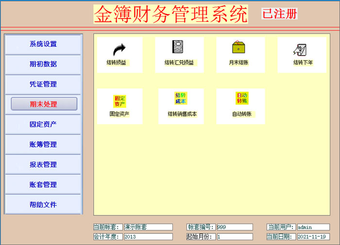Click the 自动转账 text label
340x245 pixels.
tap(242, 114)
